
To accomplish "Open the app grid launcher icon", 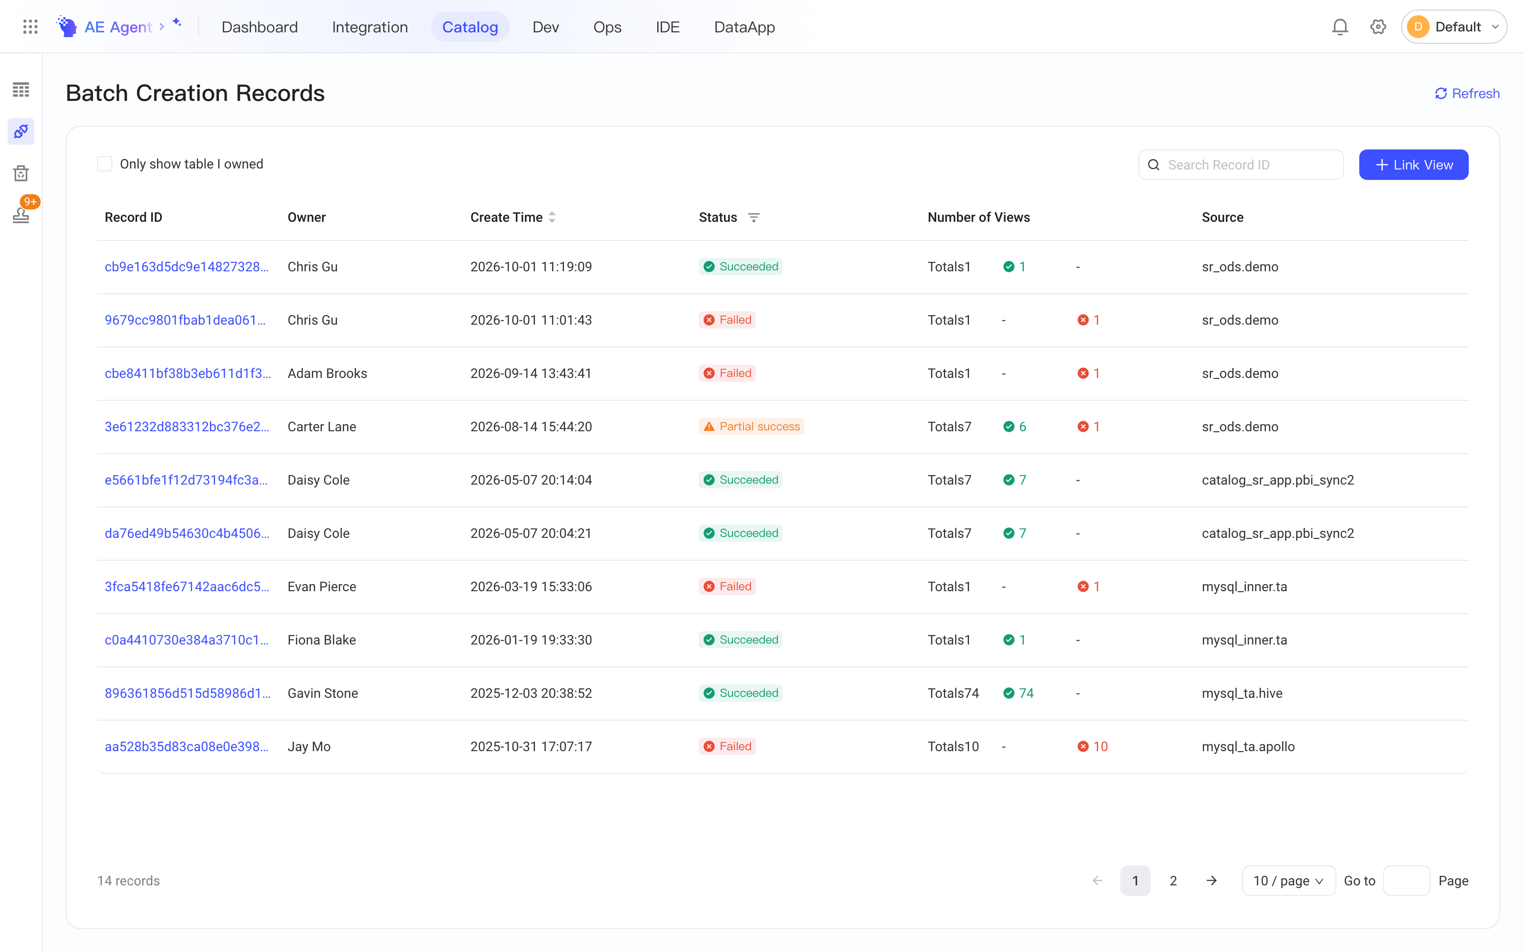I will pos(30,27).
